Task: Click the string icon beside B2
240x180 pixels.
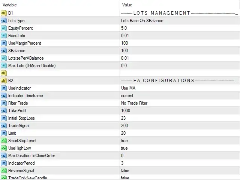Action: click(x=3, y=81)
